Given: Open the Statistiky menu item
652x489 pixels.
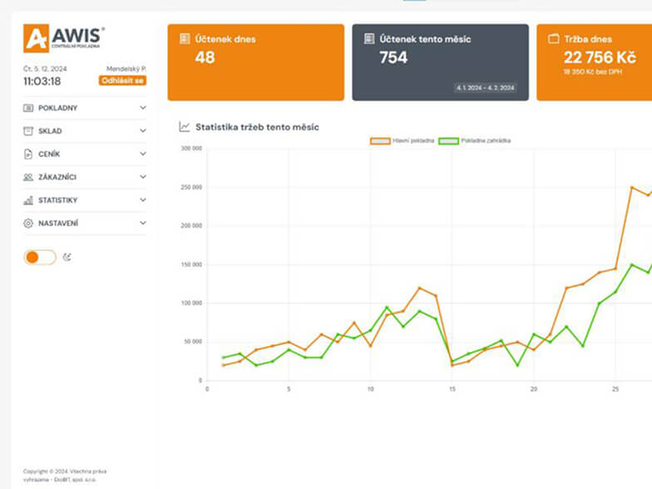Looking at the screenshot, I should click(57, 200).
